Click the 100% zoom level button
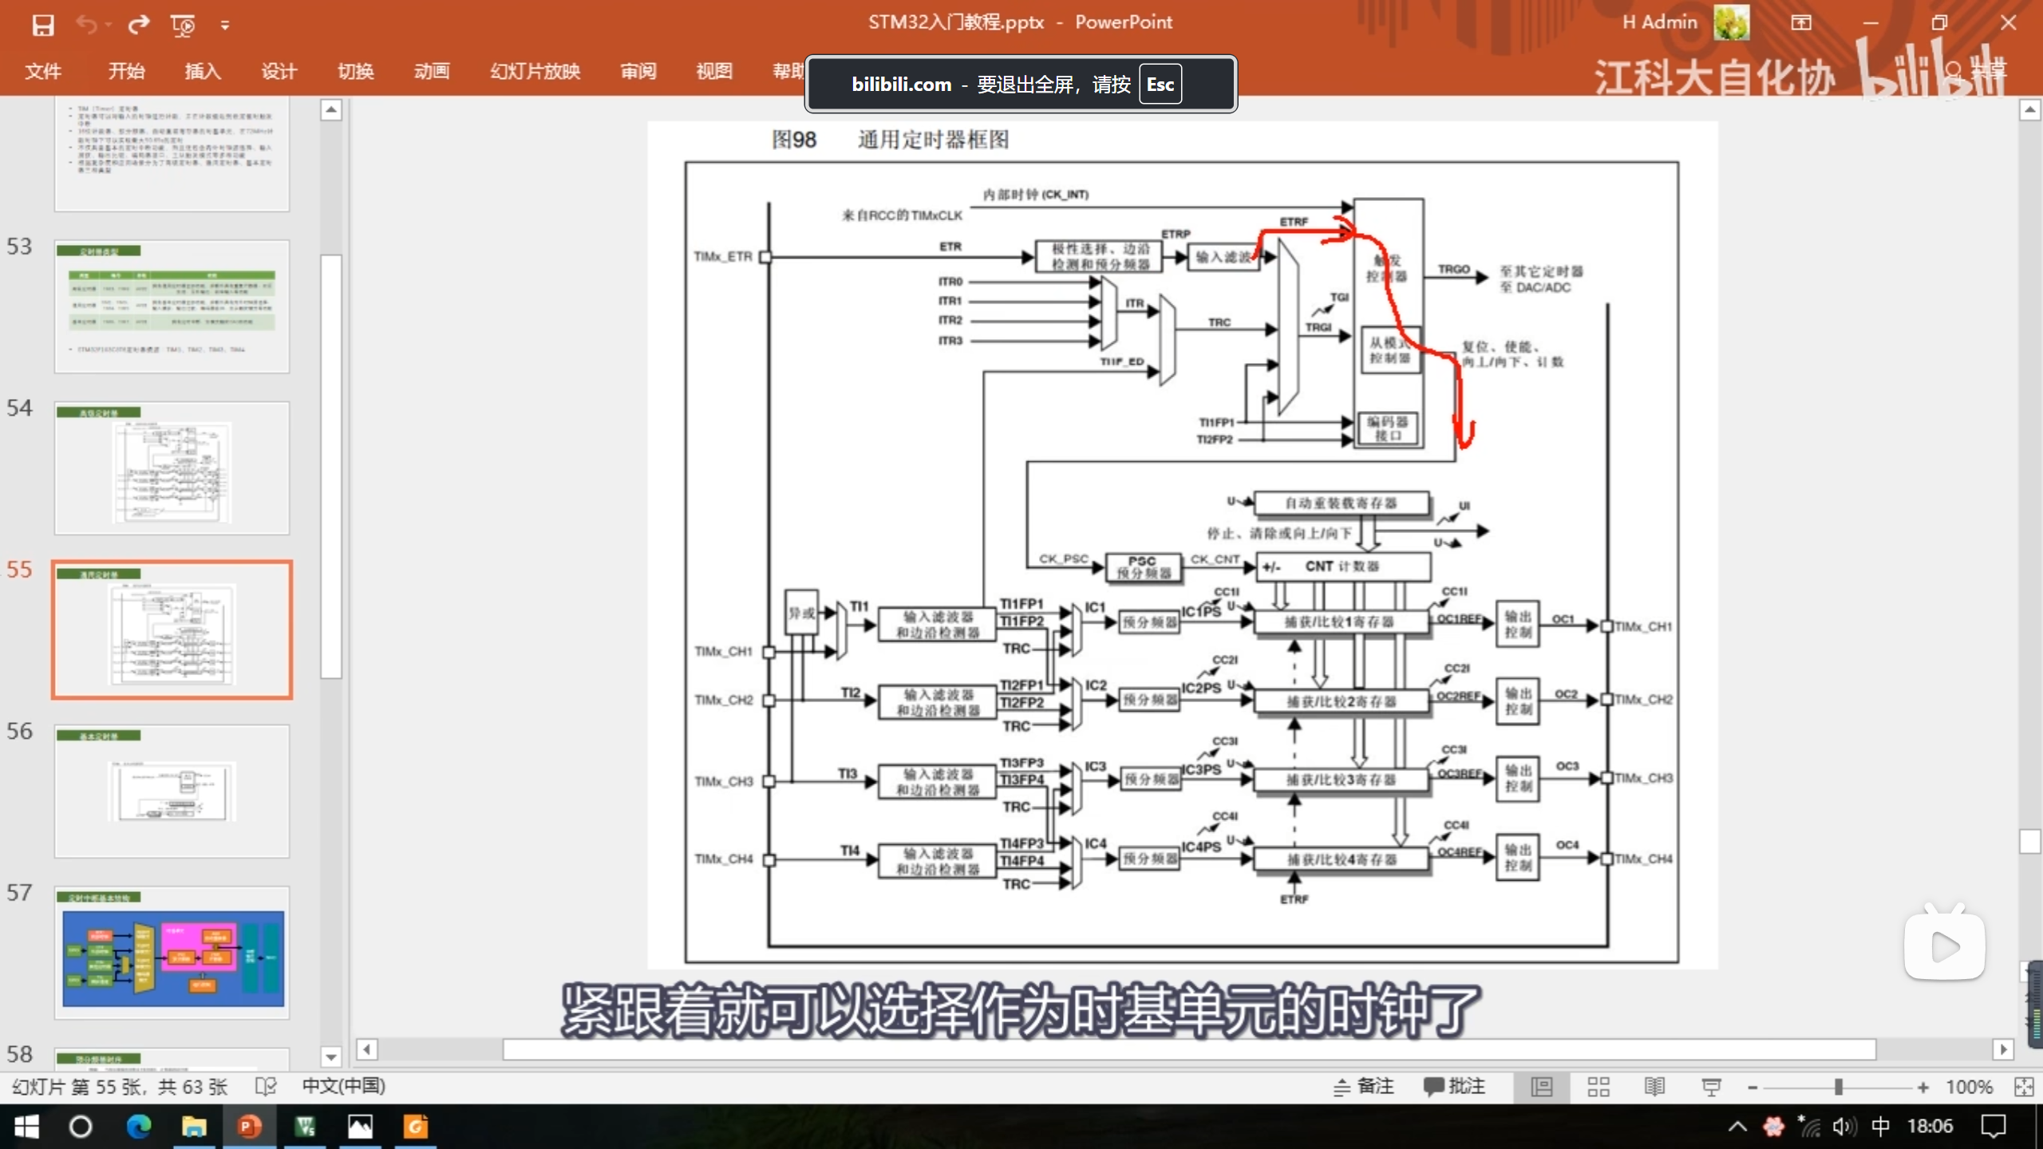 (1969, 1087)
